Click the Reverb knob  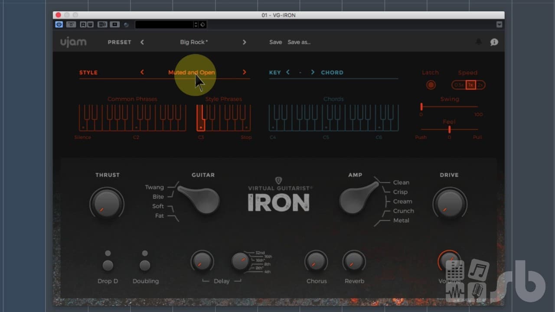354,262
